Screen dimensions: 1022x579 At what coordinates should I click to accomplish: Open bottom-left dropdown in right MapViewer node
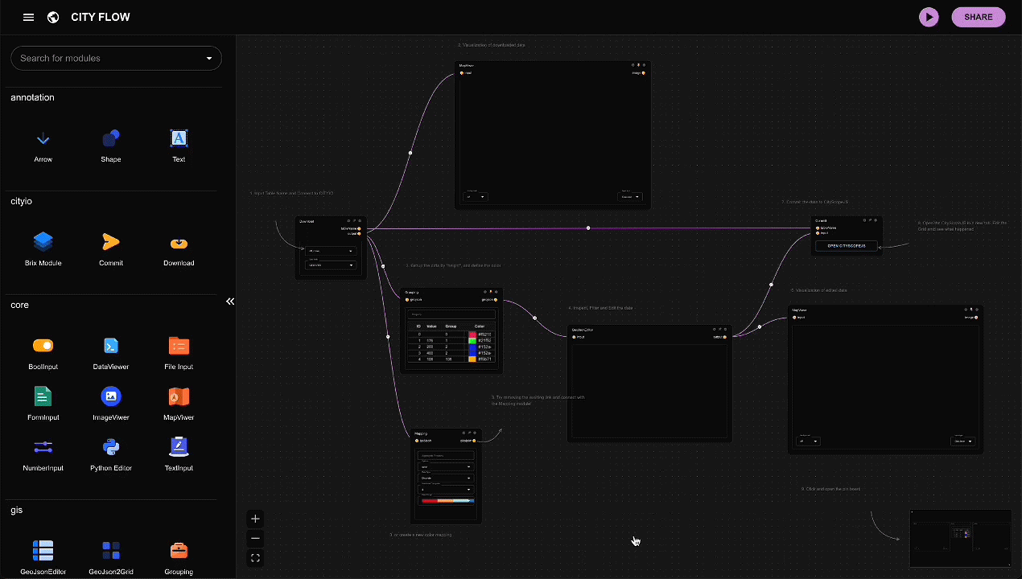tap(808, 441)
